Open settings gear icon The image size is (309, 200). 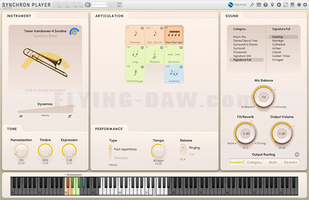(x=305, y=5)
